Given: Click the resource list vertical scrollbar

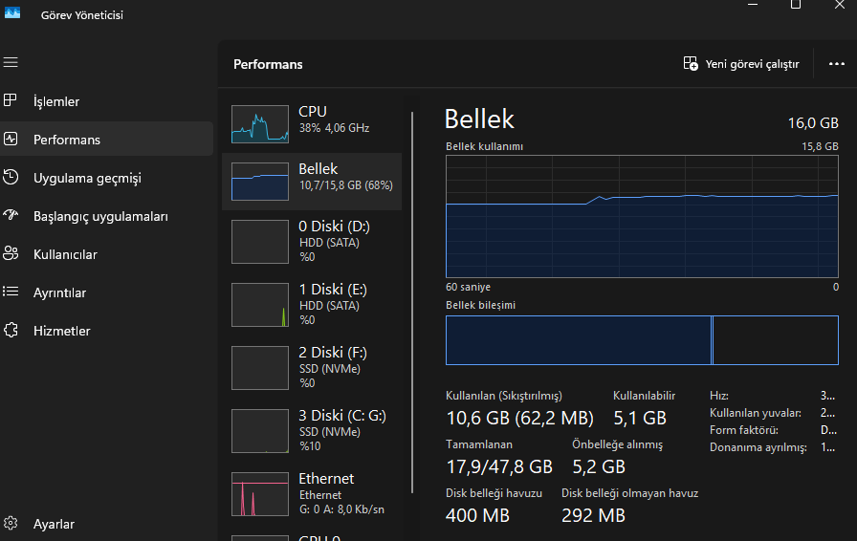Looking at the screenshot, I should [412, 303].
